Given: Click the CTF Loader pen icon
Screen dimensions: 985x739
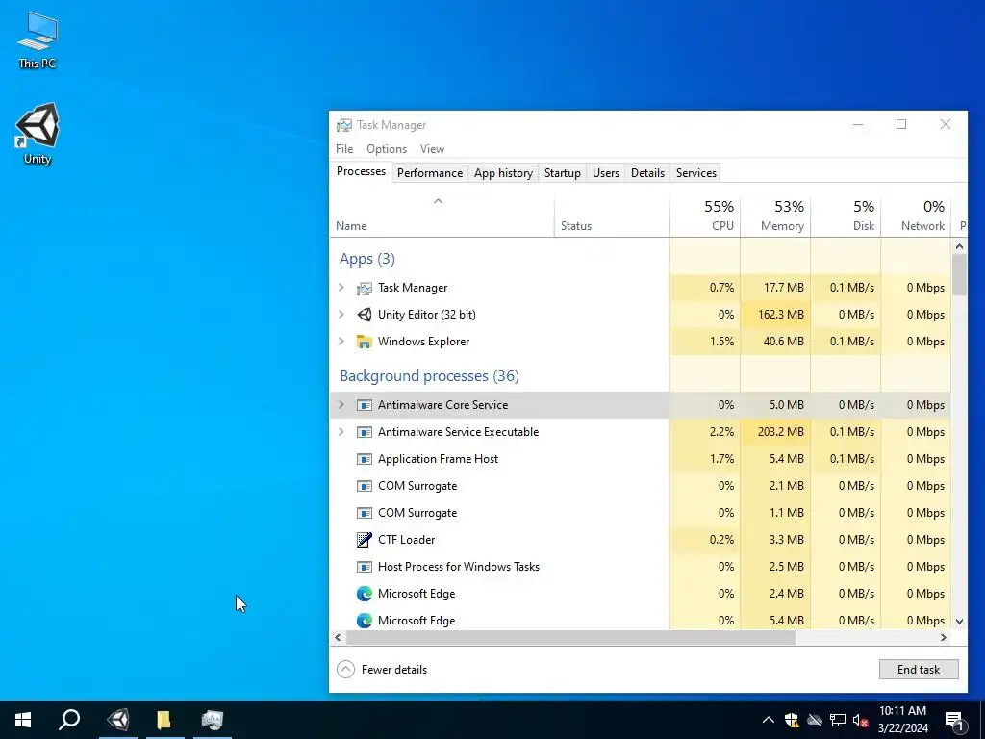Looking at the screenshot, I should point(365,540).
